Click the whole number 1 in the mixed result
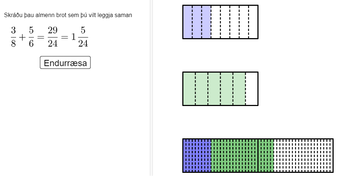Screen dimensions: 338x179 coord(74,37)
